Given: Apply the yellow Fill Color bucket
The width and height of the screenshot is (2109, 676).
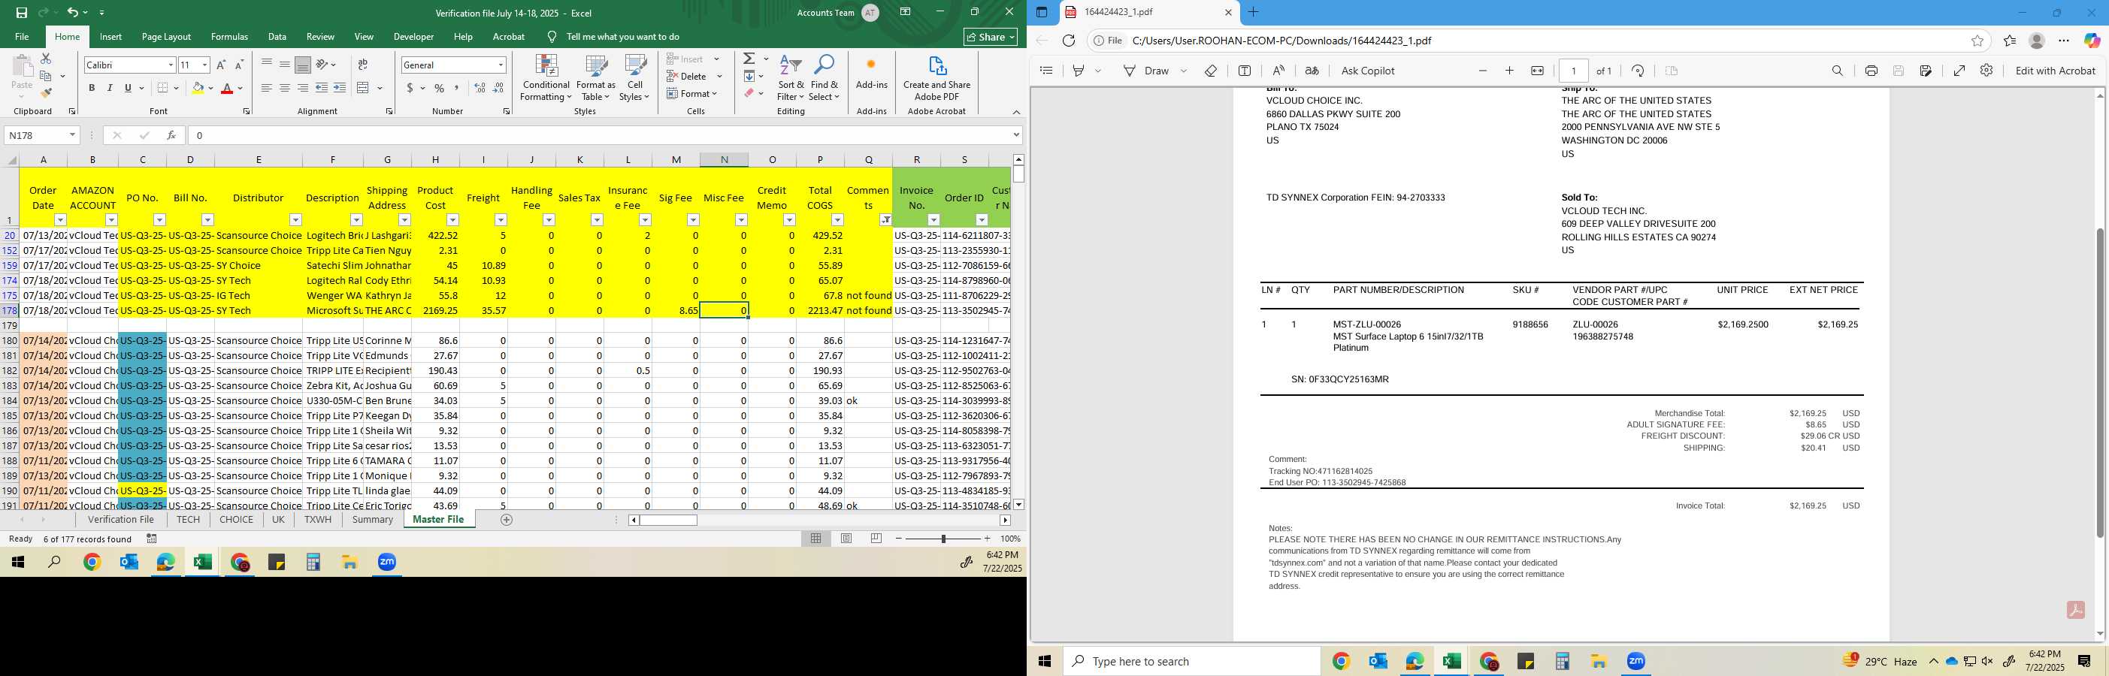Looking at the screenshot, I should coord(198,88).
